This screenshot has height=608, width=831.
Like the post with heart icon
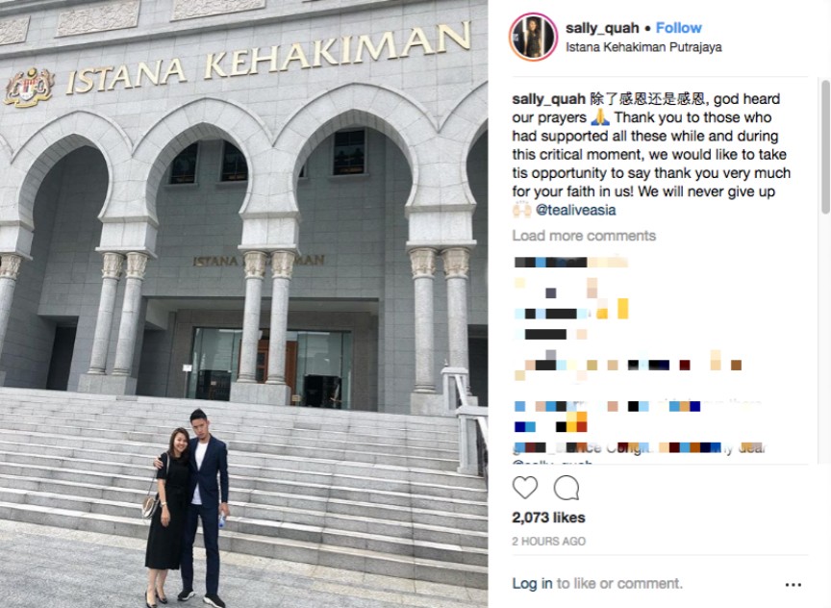[x=525, y=488]
